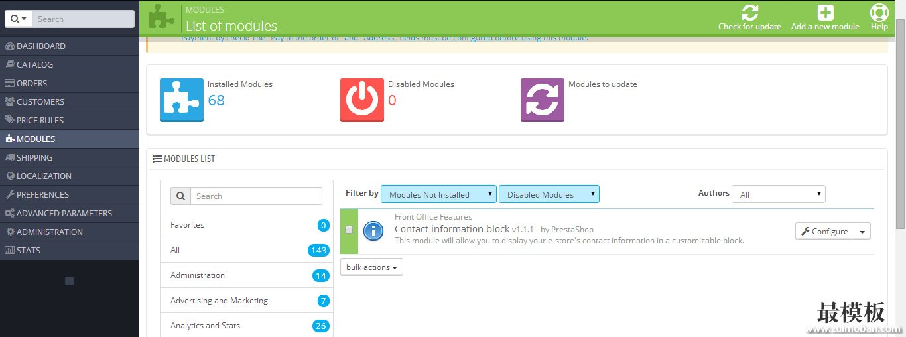The image size is (906, 337).
Task: Select the Analytics and Stats category
Action: pyautogui.click(x=247, y=326)
